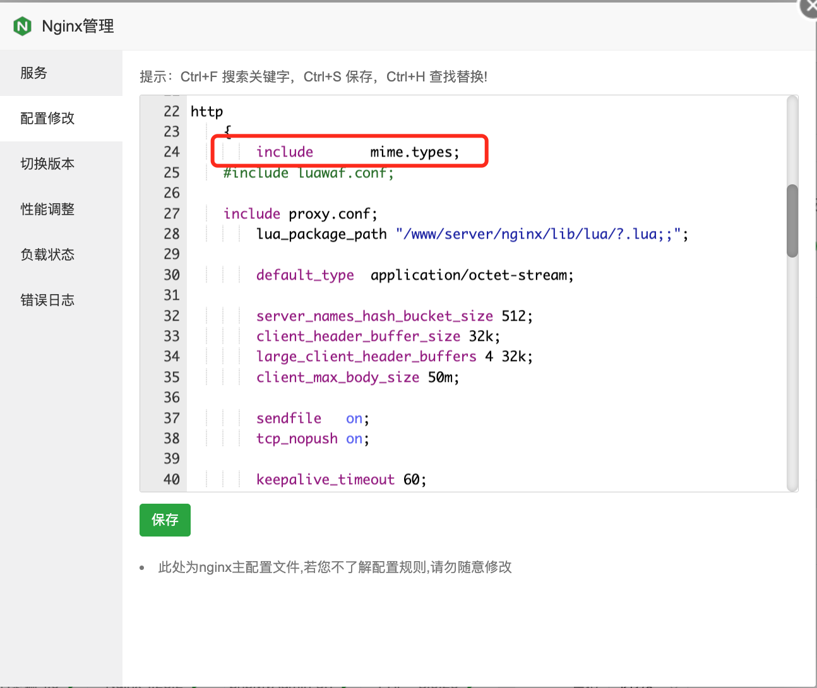Click the keepalive_timeout 60 line

(x=342, y=480)
